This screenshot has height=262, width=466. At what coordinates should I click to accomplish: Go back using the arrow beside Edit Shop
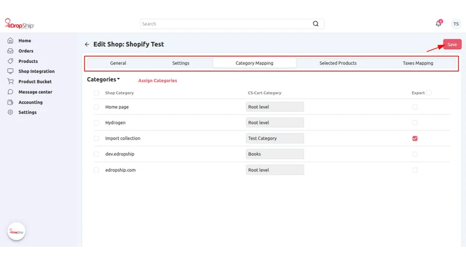point(87,44)
